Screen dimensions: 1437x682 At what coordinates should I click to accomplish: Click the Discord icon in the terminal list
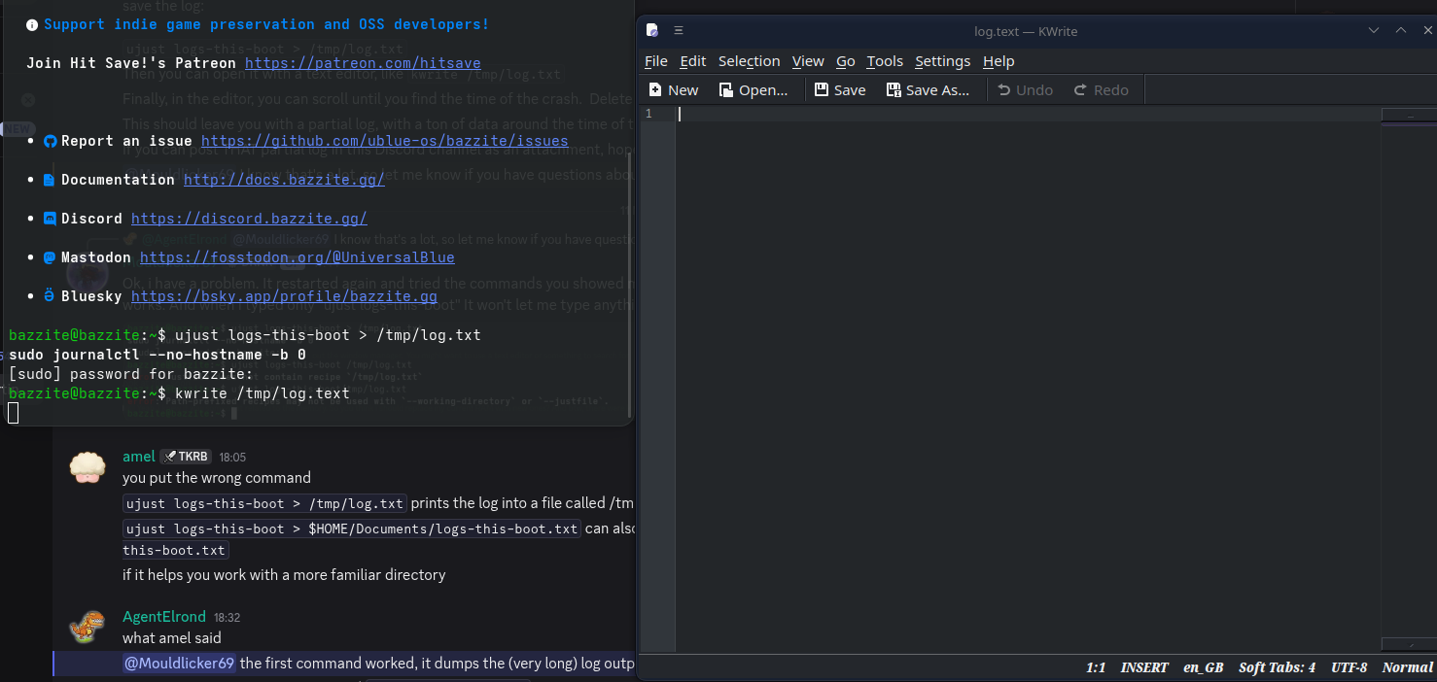(51, 219)
